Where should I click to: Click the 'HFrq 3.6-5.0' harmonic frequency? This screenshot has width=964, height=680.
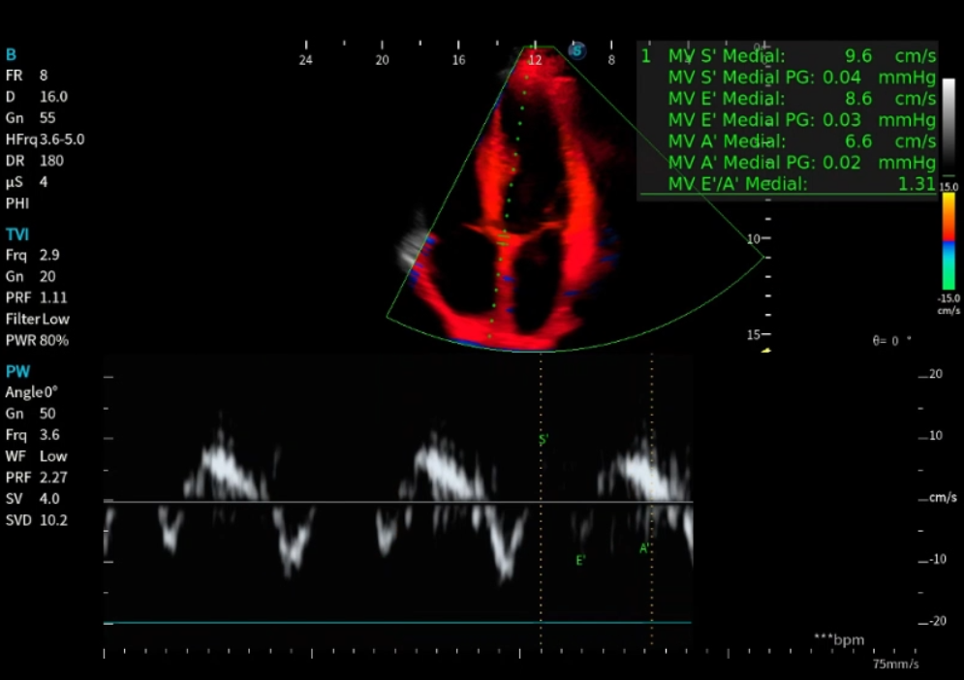click(45, 139)
